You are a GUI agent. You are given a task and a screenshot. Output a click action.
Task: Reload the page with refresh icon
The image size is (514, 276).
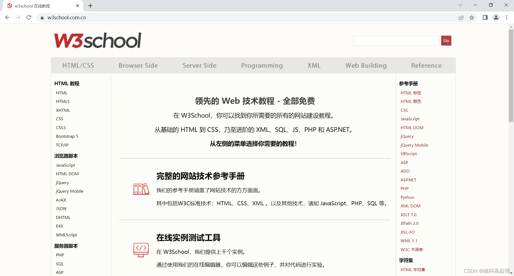click(x=29, y=17)
